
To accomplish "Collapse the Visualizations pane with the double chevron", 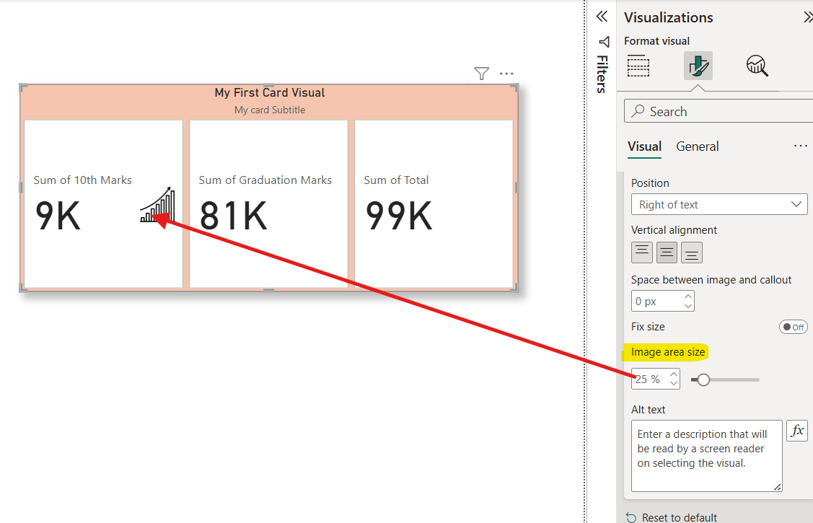I will [x=807, y=16].
